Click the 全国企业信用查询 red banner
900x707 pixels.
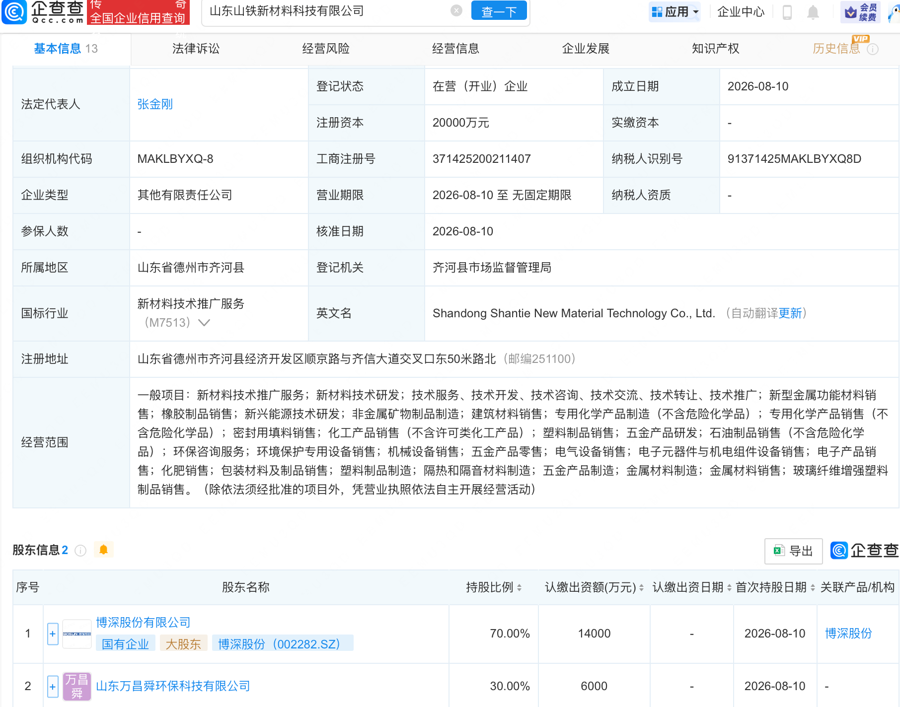pyautogui.click(x=138, y=13)
